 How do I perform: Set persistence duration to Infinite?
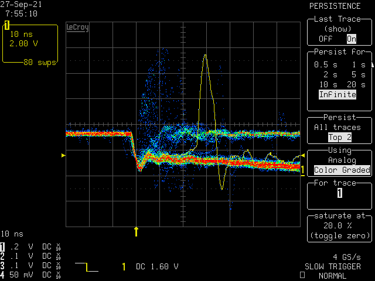coord(337,94)
